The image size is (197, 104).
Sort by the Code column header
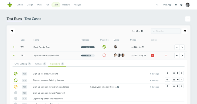coord(23,40)
